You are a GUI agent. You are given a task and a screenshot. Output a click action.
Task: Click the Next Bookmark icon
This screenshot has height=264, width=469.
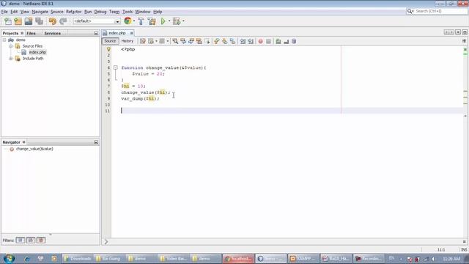coord(225,41)
